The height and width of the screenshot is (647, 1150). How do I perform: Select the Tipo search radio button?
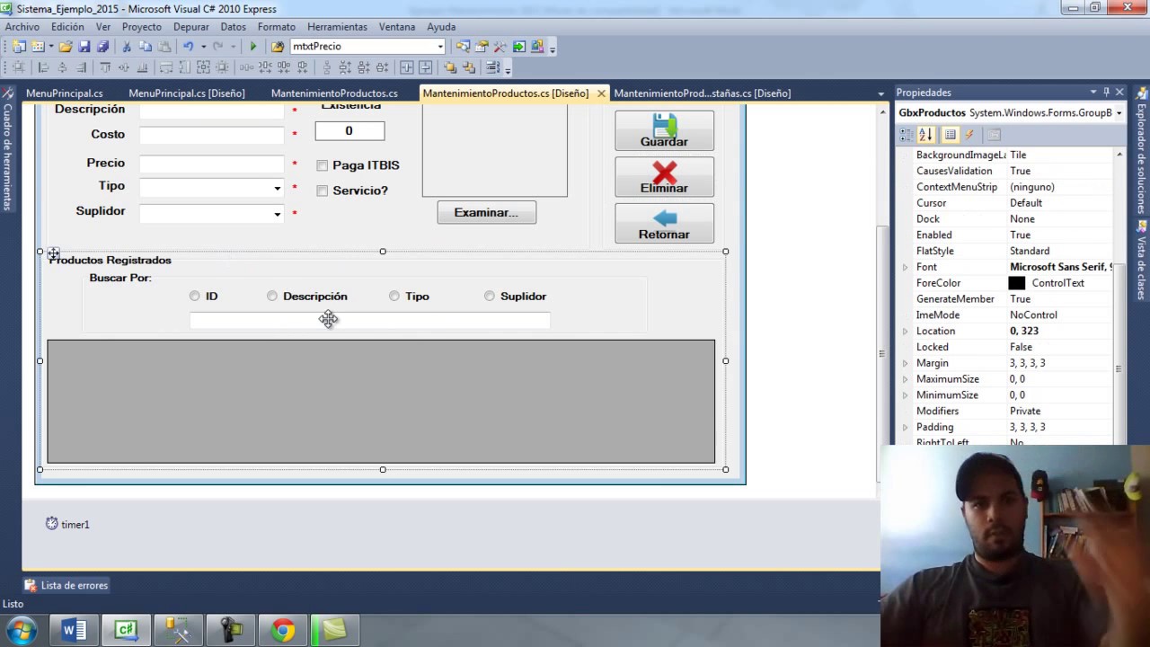[394, 296]
